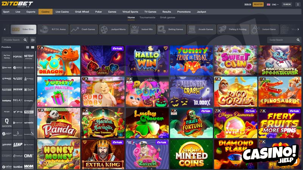Open the Lucky Clover game thumbnail
303x170 pixels.
[x=147, y=123]
